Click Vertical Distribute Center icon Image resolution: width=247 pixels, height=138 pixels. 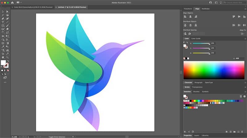point(190,25)
